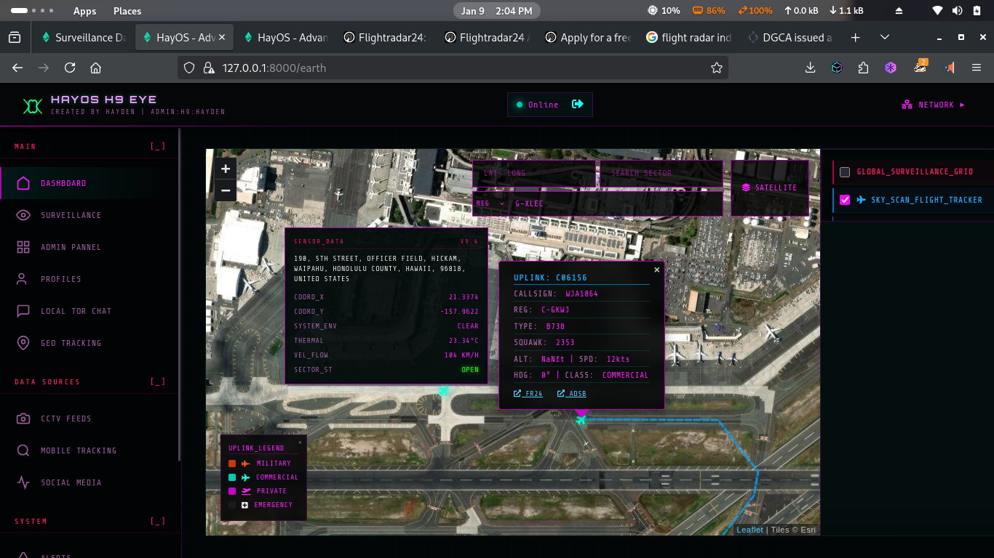Collapse the DATA SOURCES section
This screenshot has height=558, width=994.
point(159,381)
